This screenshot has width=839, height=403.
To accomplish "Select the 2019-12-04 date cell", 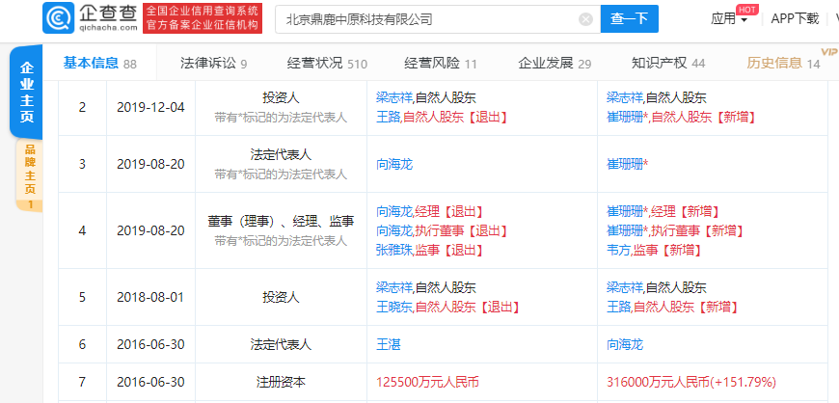I will (x=150, y=107).
